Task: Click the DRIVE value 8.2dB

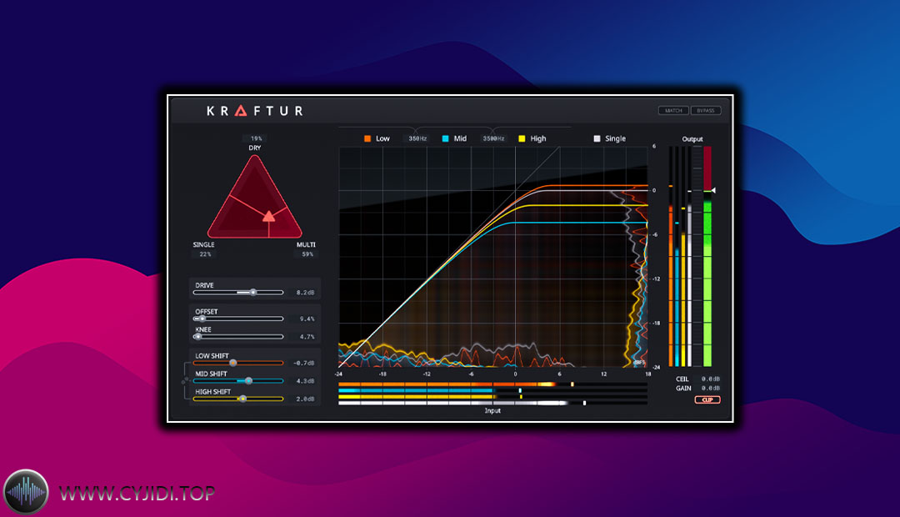Action: tap(305, 293)
